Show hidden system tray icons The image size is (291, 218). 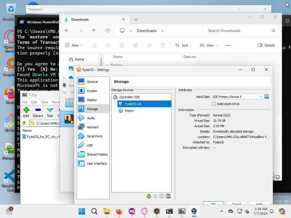pos(222,211)
